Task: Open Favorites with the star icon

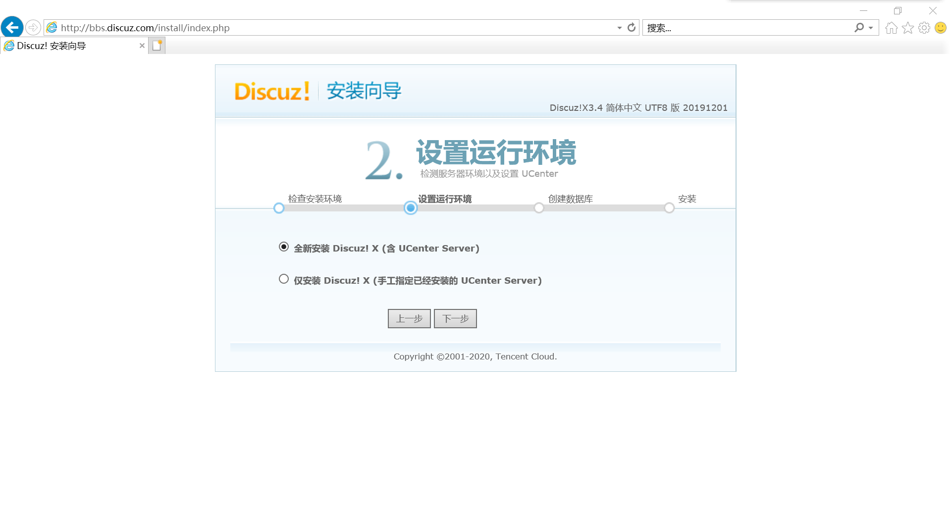Action: (908, 28)
